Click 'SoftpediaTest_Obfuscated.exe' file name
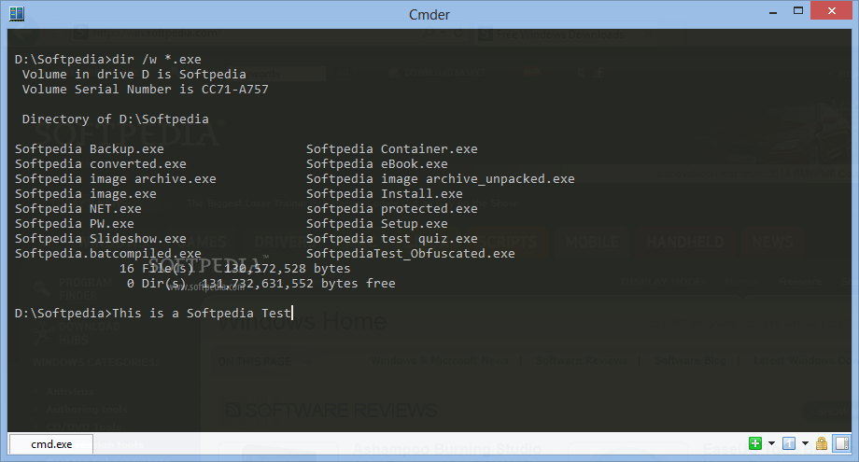This screenshot has height=462, width=859. pos(410,254)
